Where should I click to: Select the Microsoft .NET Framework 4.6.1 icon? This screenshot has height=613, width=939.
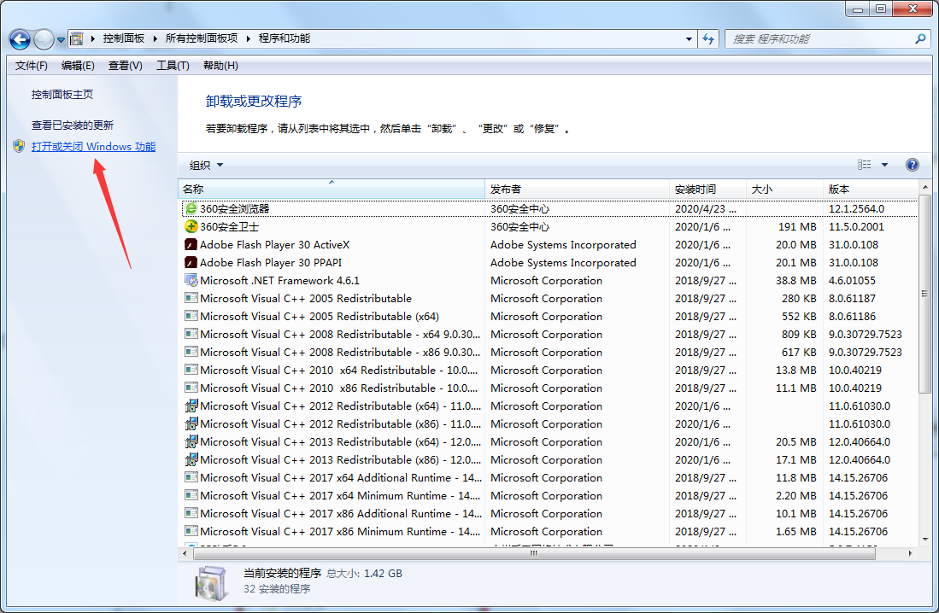pyautogui.click(x=190, y=280)
